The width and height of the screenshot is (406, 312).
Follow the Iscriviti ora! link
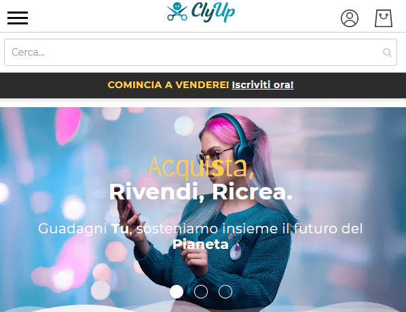(263, 85)
